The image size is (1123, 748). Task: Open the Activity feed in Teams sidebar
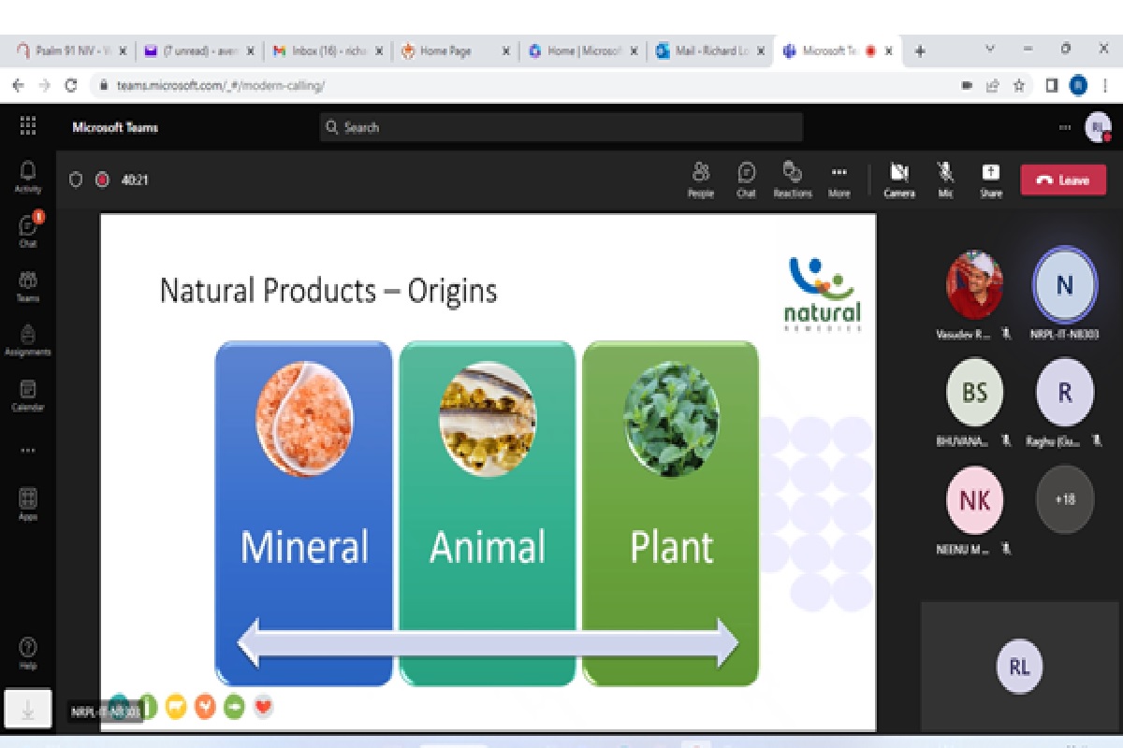pyautogui.click(x=28, y=175)
